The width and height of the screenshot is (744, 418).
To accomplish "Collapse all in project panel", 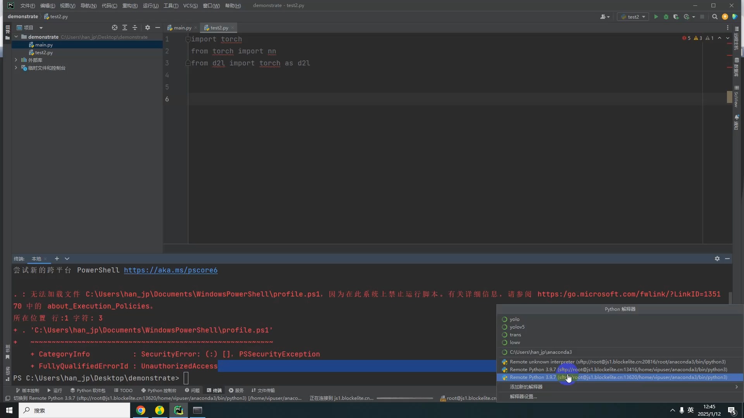I will tap(135, 27).
